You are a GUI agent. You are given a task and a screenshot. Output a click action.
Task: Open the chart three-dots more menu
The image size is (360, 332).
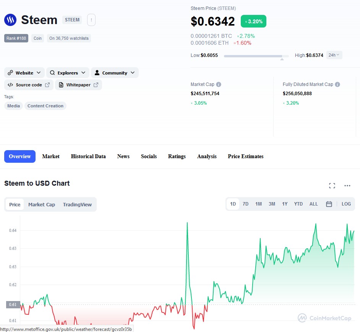pyautogui.click(x=347, y=186)
